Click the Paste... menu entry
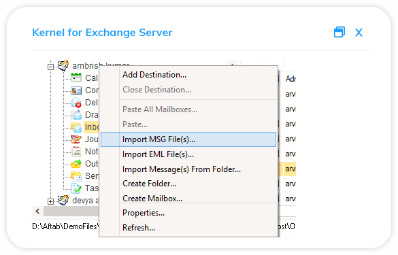Screen dimensions: 398x255 [188, 124]
